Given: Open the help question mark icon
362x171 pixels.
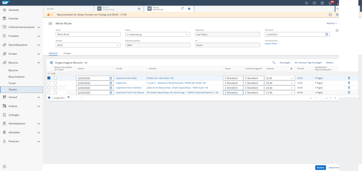Looking at the screenshot, I should pyautogui.click(x=322, y=3).
